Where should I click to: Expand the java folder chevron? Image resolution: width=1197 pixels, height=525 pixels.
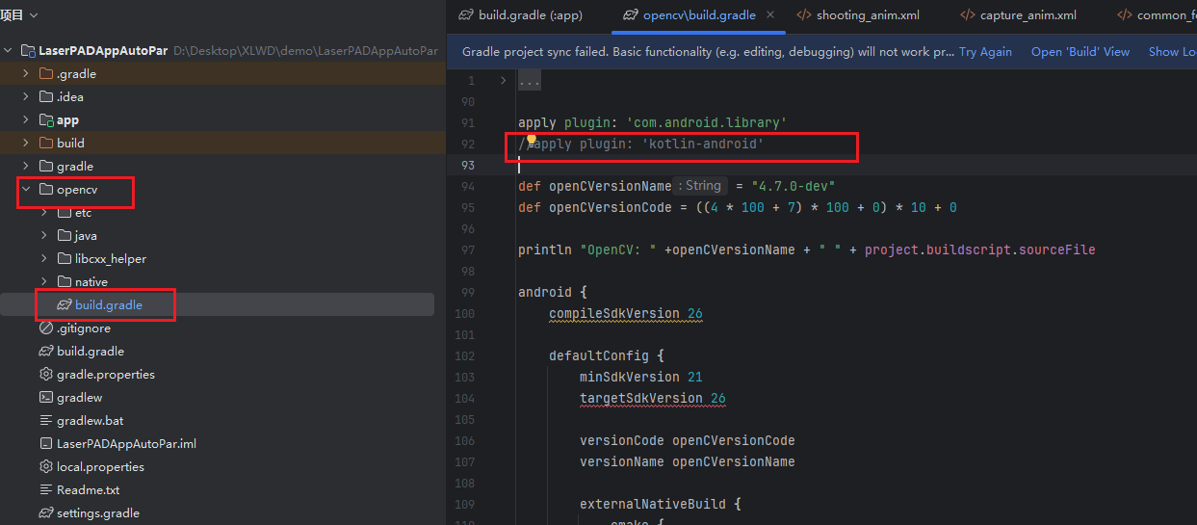[45, 235]
